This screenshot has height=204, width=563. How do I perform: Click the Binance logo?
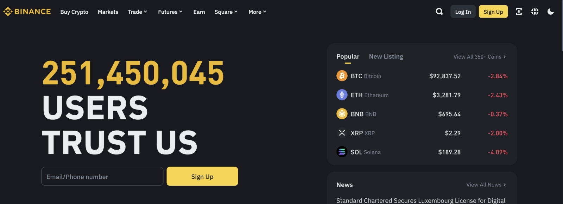(27, 11)
